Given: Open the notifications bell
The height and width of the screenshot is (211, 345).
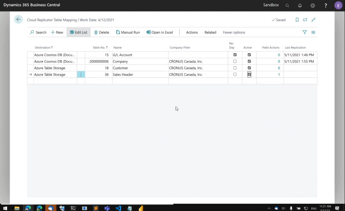Looking at the screenshot, I should point(300,5).
